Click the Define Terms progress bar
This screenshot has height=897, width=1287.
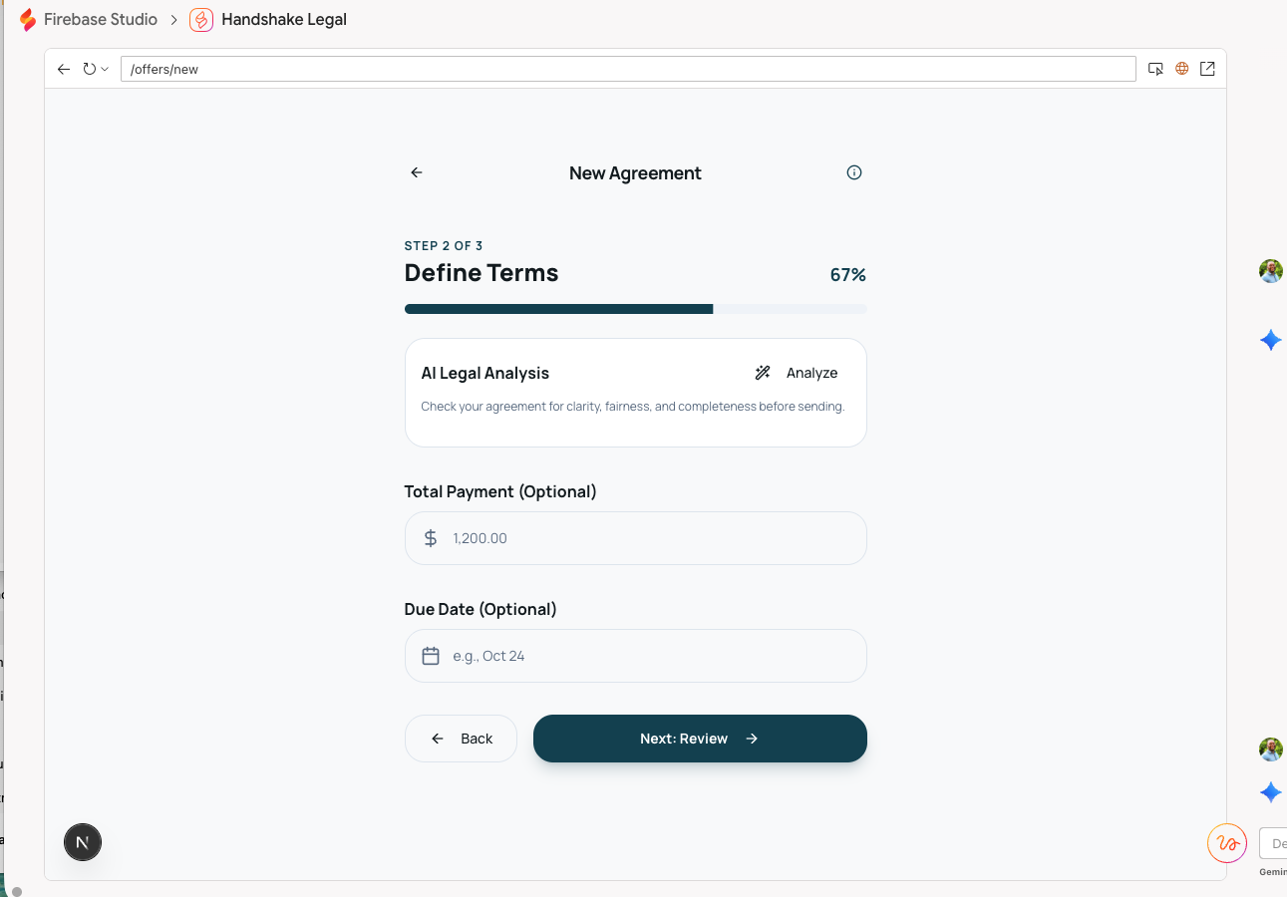[636, 309]
